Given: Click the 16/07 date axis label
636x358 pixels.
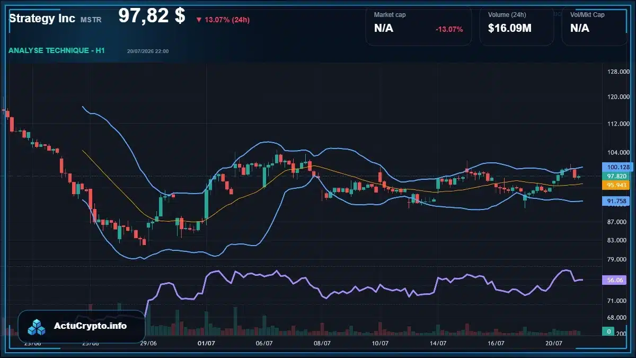Looking at the screenshot, I should pos(496,344).
